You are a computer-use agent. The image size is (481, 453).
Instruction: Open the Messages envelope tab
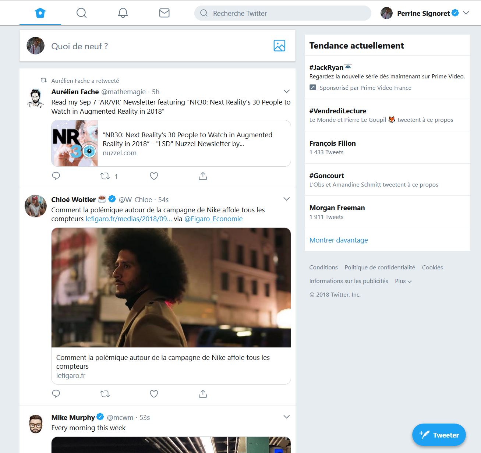point(164,13)
